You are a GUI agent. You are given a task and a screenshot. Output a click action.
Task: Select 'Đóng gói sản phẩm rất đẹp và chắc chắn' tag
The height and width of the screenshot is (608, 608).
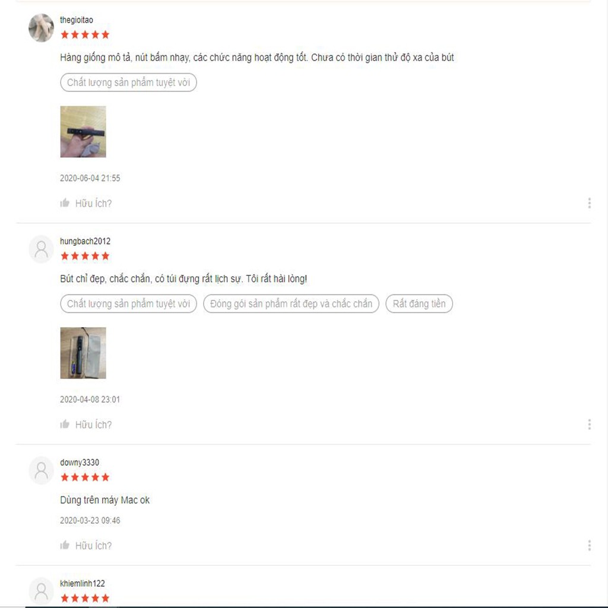(291, 303)
